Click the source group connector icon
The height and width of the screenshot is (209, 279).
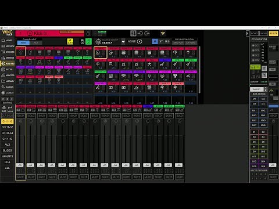pos(98,41)
